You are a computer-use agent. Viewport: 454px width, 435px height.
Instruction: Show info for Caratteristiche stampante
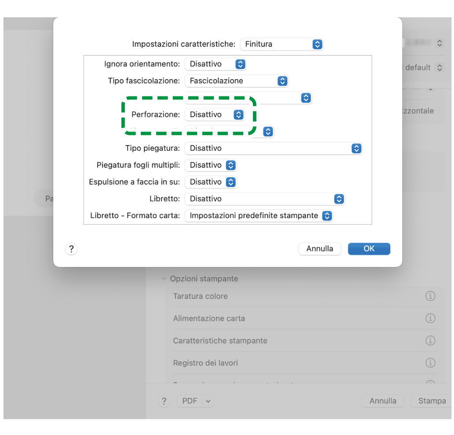430,340
